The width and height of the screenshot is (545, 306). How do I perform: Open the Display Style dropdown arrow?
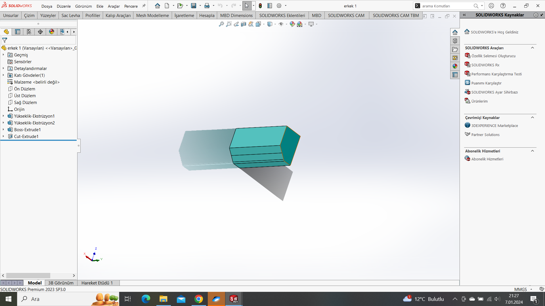coord(275,24)
